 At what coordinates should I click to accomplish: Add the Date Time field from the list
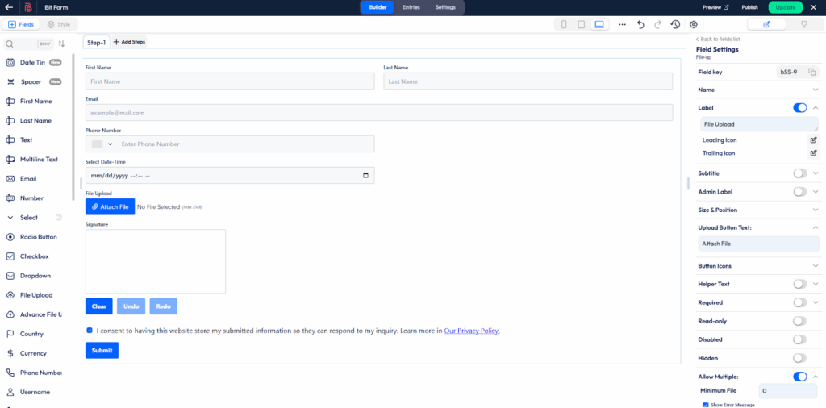(x=34, y=62)
